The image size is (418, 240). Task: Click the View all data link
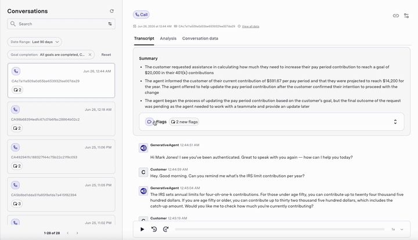250,26
